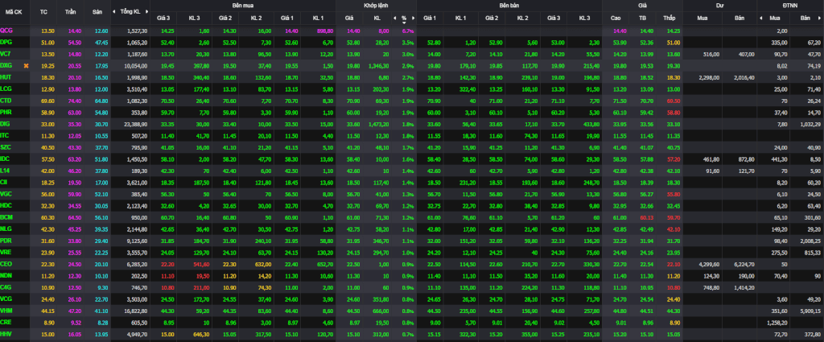The image size is (824, 342).
Task: Click the ĐTNN group header
Action: click(790, 4)
